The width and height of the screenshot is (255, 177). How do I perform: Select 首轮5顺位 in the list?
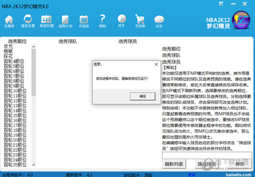pyautogui.click(x=14, y=66)
